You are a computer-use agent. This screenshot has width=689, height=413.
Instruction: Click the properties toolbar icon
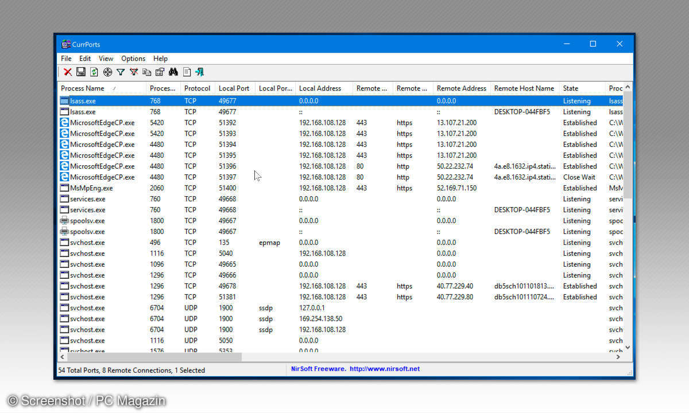[x=160, y=72]
